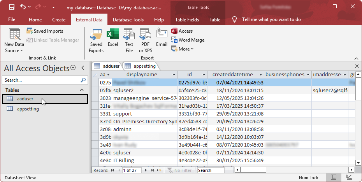Open the createddatetime column filter dropdown
The image size is (362, 182).
coord(260,75)
